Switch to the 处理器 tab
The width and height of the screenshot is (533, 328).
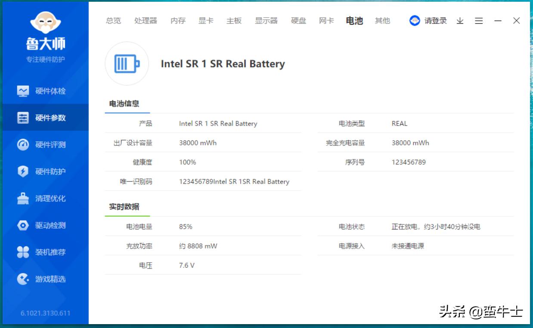pyautogui.click(x=146, y=21)
